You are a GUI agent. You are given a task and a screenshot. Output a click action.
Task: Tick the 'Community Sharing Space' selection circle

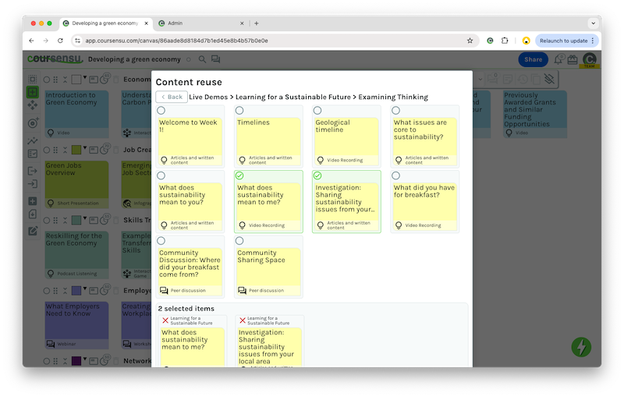[239, 241]
